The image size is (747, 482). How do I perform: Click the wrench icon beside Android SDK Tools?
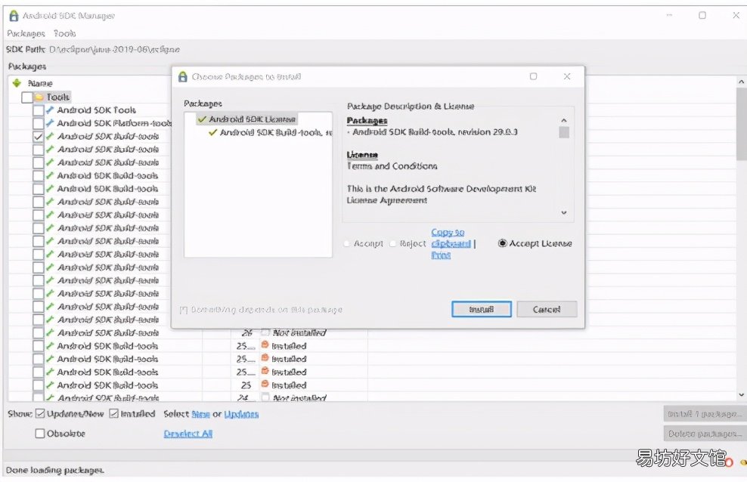pos(50,110)
